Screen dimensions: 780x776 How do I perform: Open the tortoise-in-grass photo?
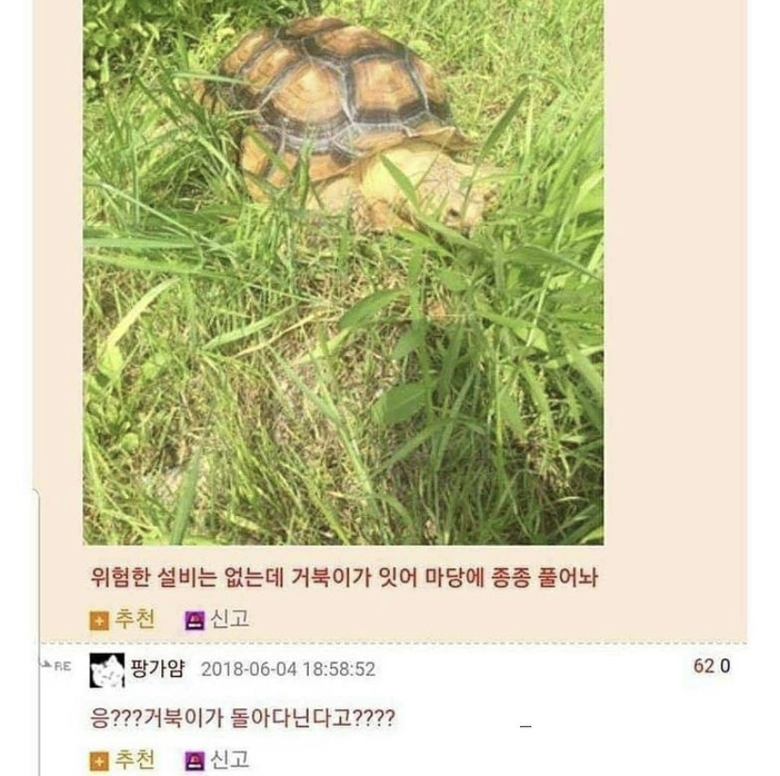coord(343,272)
